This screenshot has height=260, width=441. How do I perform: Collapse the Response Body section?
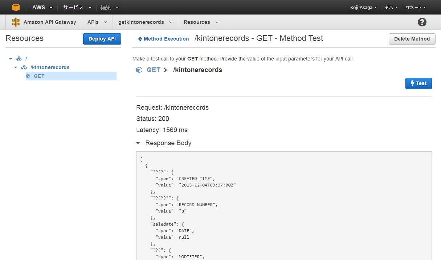click(x=138, y=143)
